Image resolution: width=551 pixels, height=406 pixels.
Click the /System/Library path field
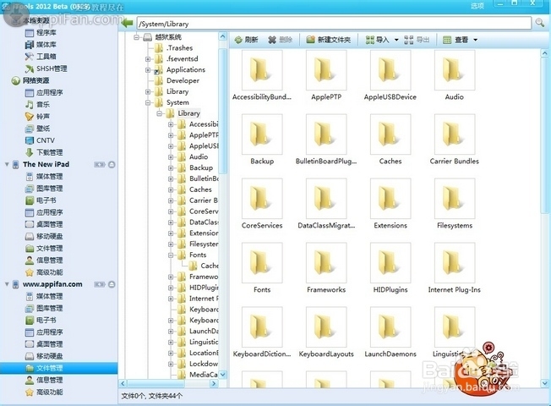[x=334, y=24]
